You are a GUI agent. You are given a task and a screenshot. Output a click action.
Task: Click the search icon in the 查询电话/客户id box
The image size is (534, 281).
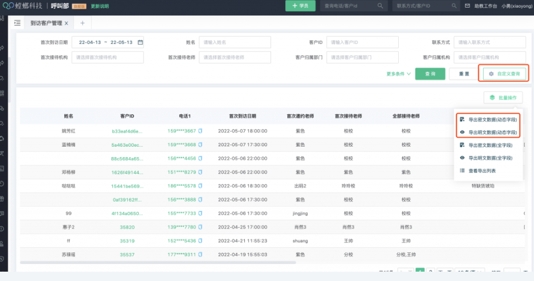(x=380, y=6)
